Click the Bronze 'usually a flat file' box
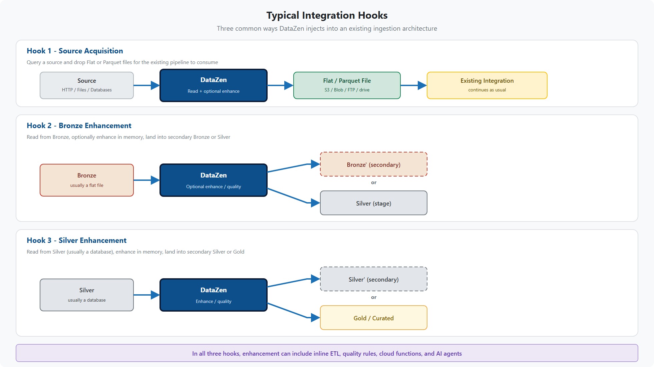This screenshot has height=367, width=654. [87, 180]
